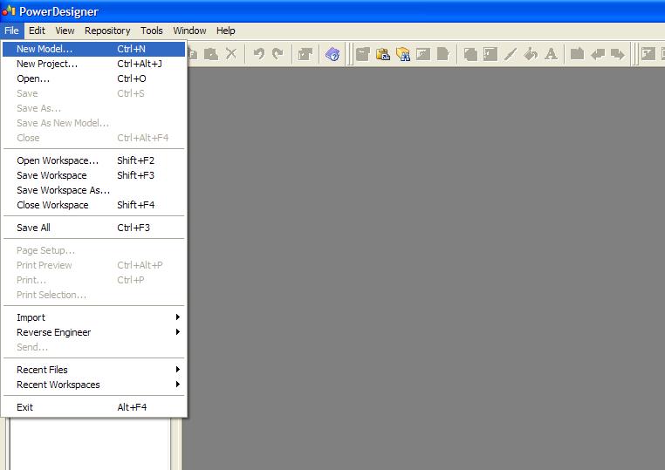Click the disabled Paste toolbar icon
The image size is (665, 470).
211,54
